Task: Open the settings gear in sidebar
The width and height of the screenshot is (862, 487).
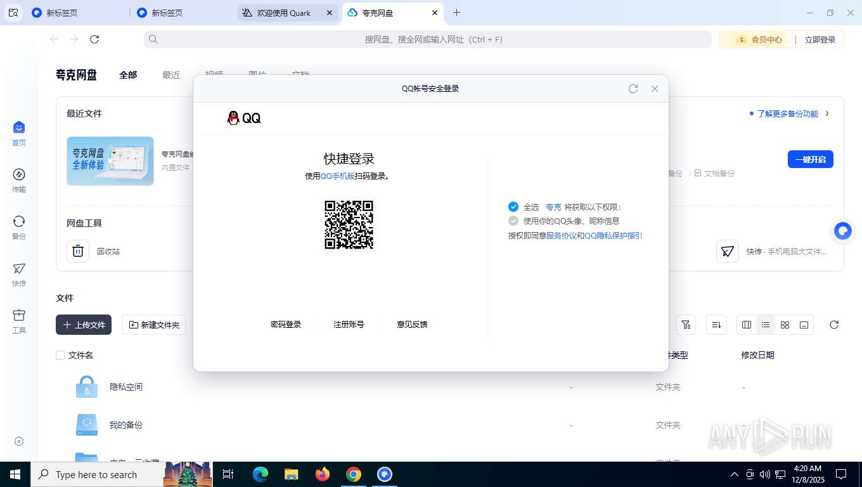Action: point(19,441)
